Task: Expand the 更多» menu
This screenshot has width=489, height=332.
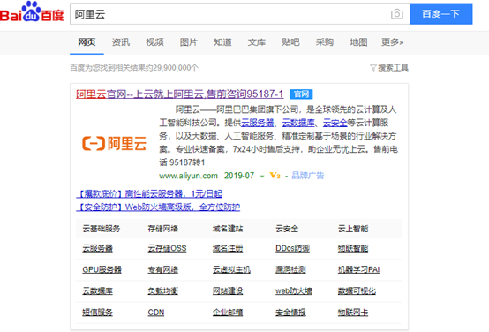Action: click(x=392, y=42)
